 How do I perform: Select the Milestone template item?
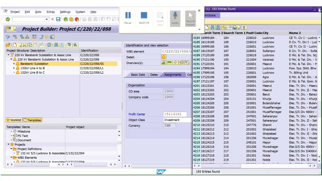tap(24, 131)
